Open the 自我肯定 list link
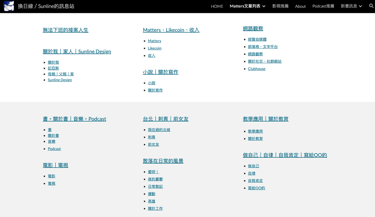This screenshot has width=375, height=217. [255, 181]
